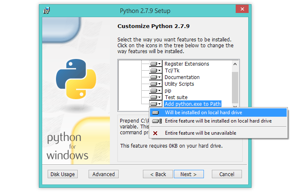Image resolution: width=290 pixels, height=192 pixels.
Task: Open feature dropdown for Add python.exe to Path
Action: [155, 104]
